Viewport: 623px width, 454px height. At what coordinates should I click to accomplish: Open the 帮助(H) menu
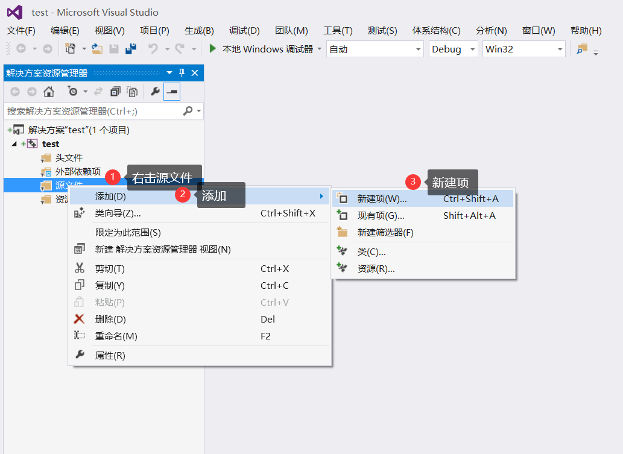click(586, 31)
